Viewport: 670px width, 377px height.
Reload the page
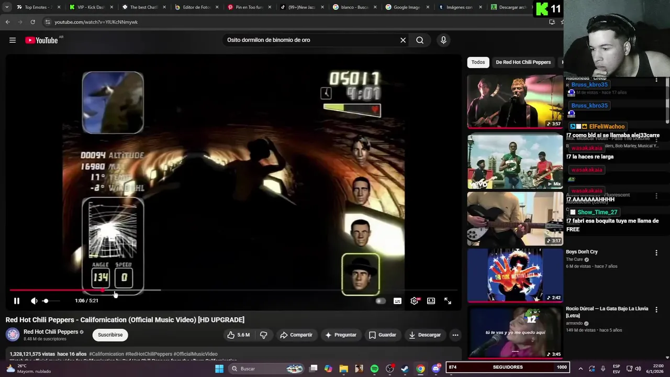(x=32, y=22)
